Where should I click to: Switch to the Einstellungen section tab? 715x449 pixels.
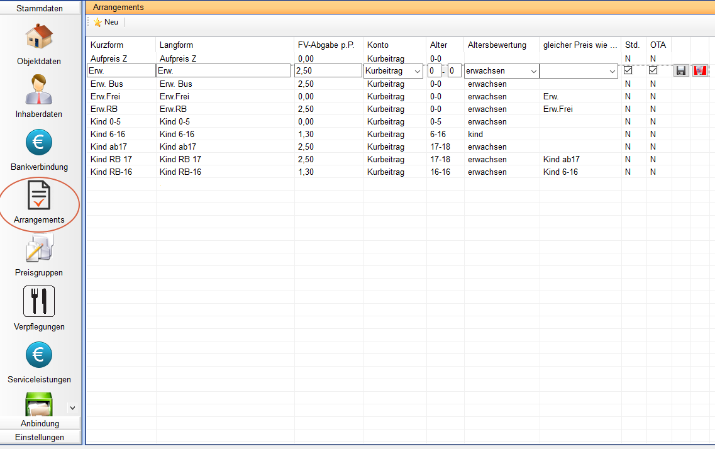40,437
